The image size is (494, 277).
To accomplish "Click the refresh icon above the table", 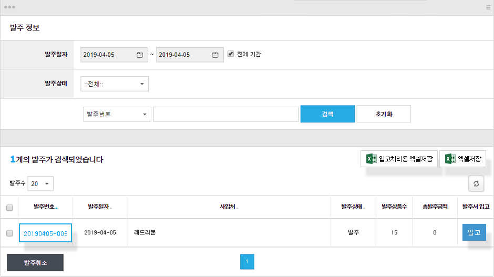I will click(x=476, y=183).
